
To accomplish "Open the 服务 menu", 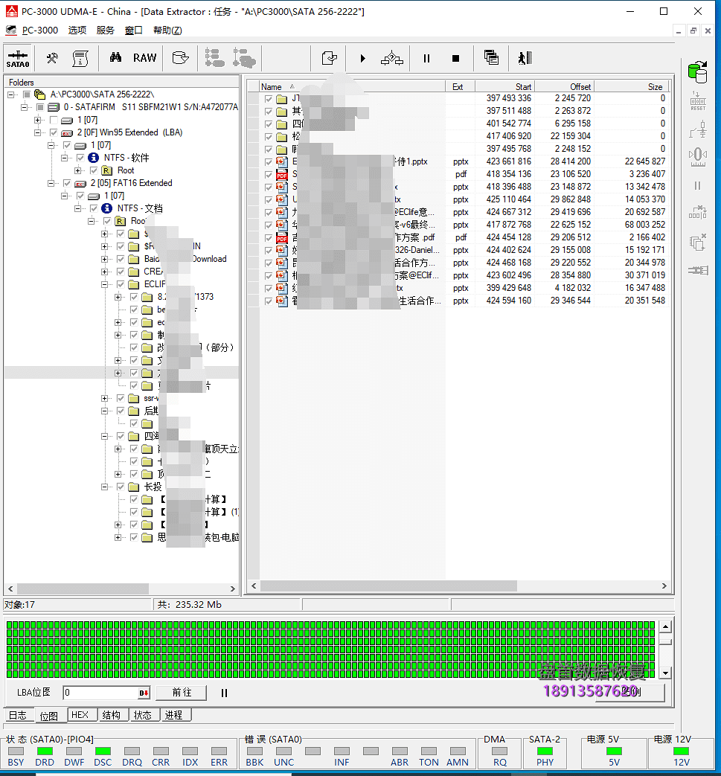I will coord(106,31).
